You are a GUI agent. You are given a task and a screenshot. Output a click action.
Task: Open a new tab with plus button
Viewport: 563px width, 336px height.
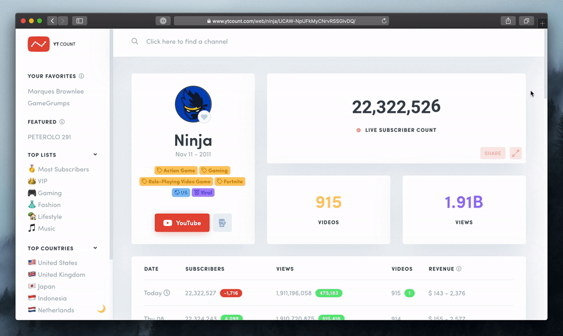tap(542, 23)
